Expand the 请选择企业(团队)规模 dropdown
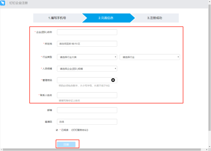This screenshot has height=151, width=211. coord(87,69)
